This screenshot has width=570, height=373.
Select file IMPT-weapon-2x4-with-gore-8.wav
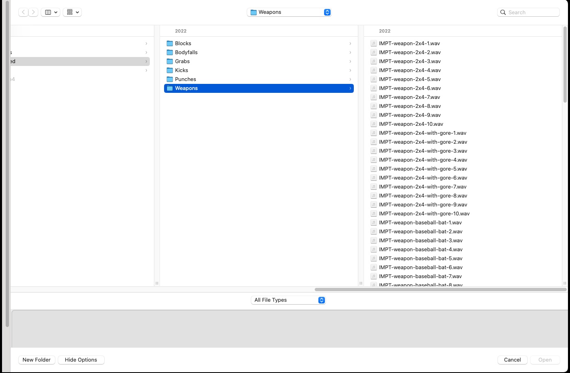coord(423,196)
